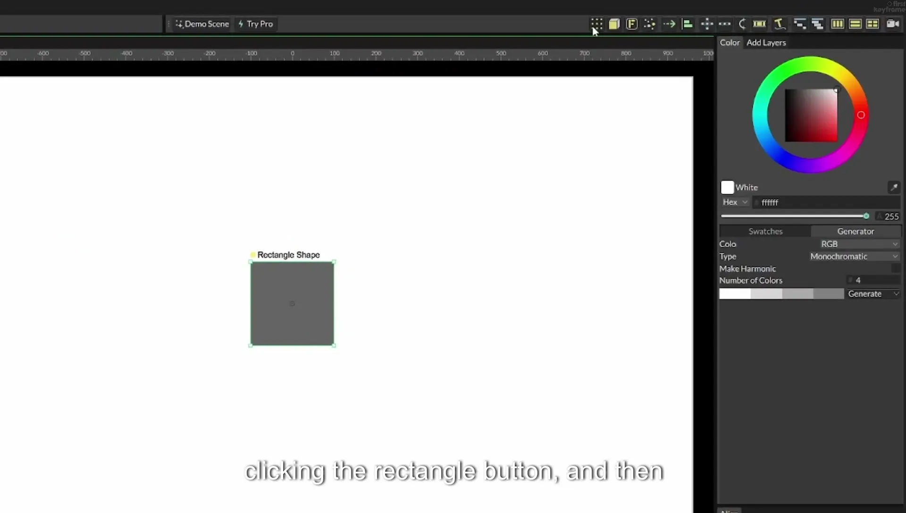Click the saturation square inside the color wheel

[811, 115]
